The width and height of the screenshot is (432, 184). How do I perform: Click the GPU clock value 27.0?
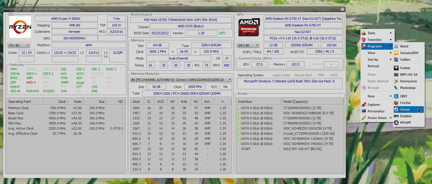(x=259, y=64)
